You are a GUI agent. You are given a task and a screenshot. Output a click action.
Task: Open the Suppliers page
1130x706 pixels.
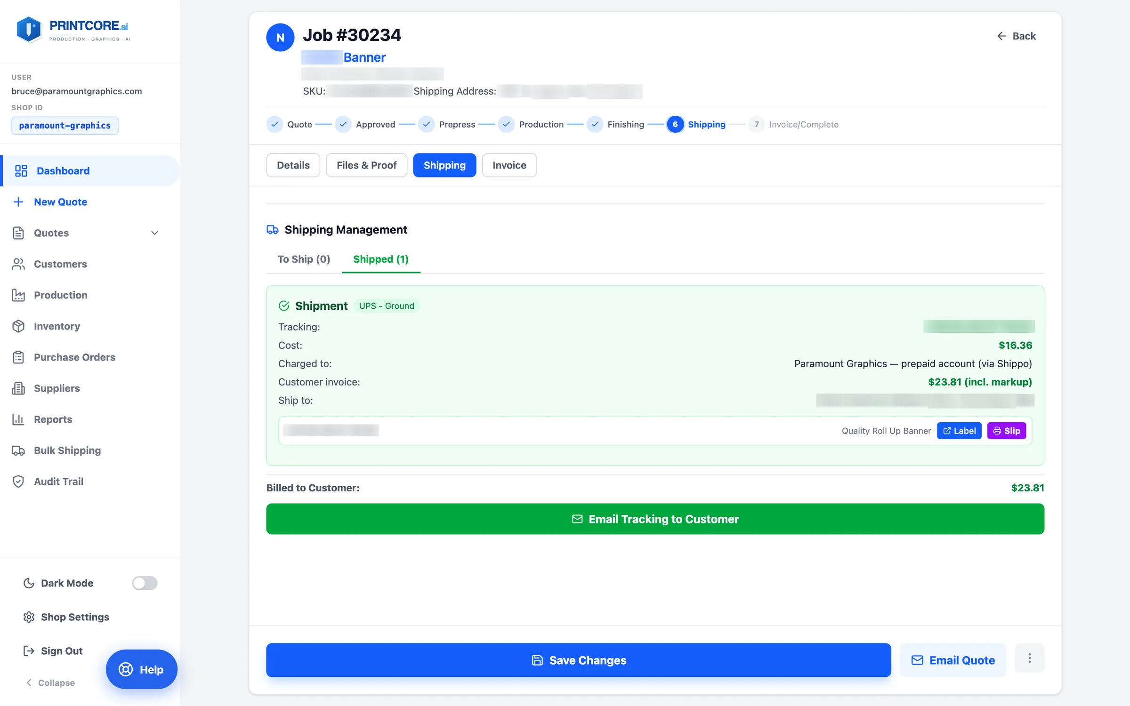[56, 388]
